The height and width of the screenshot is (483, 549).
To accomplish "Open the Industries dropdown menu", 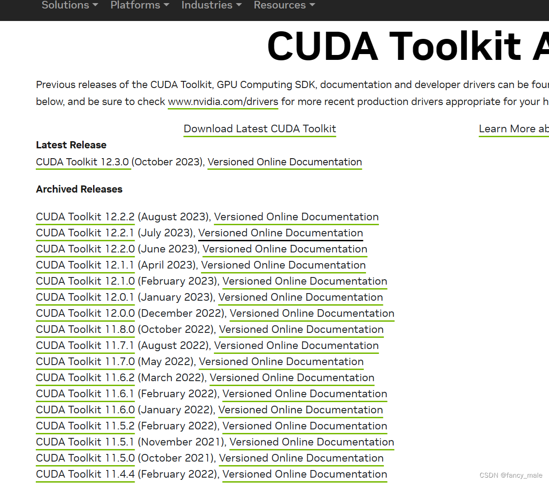I will (x=211, y=5).
